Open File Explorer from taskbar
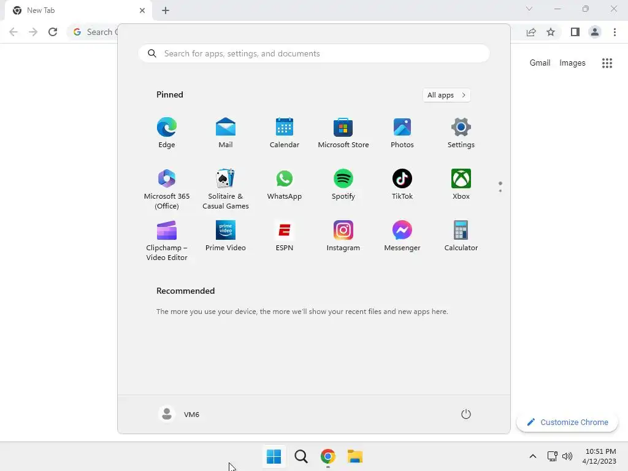The width and height of the screenshot is (628, 471). 355,456
